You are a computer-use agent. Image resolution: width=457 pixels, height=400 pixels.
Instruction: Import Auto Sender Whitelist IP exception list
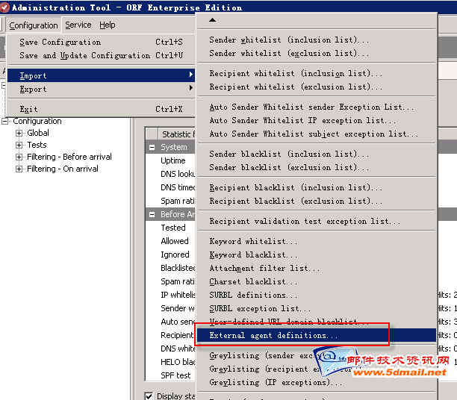pos(317,120)
